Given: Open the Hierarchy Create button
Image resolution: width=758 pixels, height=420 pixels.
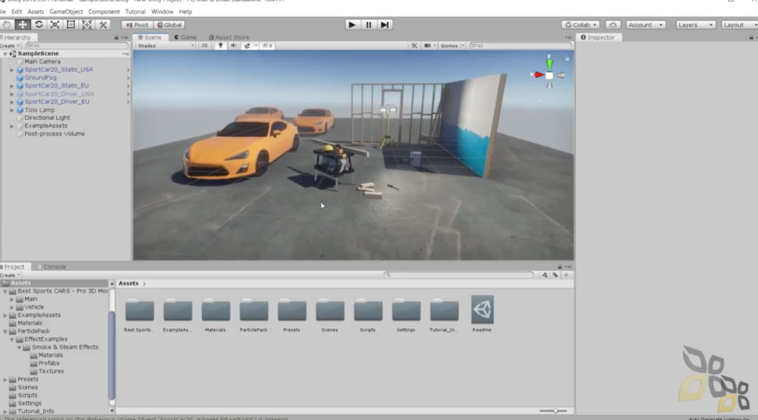Looking at the screenshot, I should 10,45.
